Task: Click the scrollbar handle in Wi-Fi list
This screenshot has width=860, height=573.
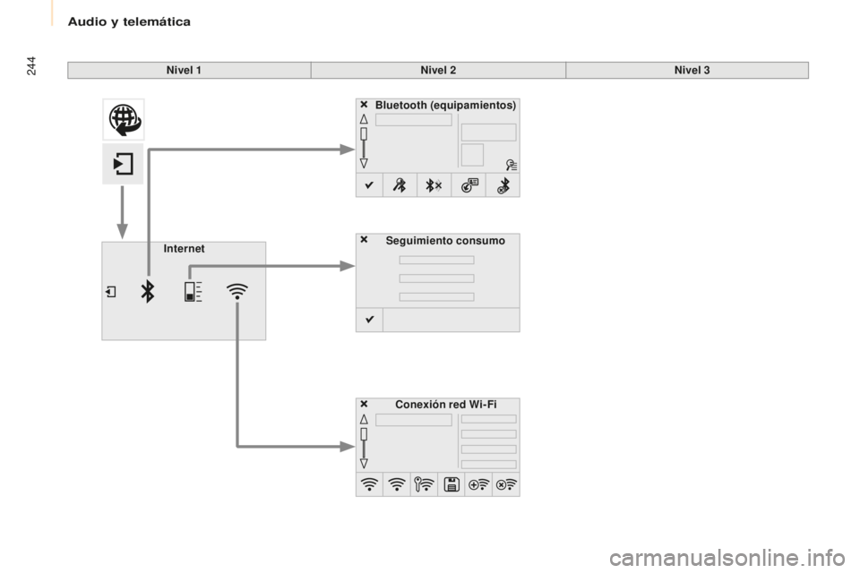Action: 364,434
